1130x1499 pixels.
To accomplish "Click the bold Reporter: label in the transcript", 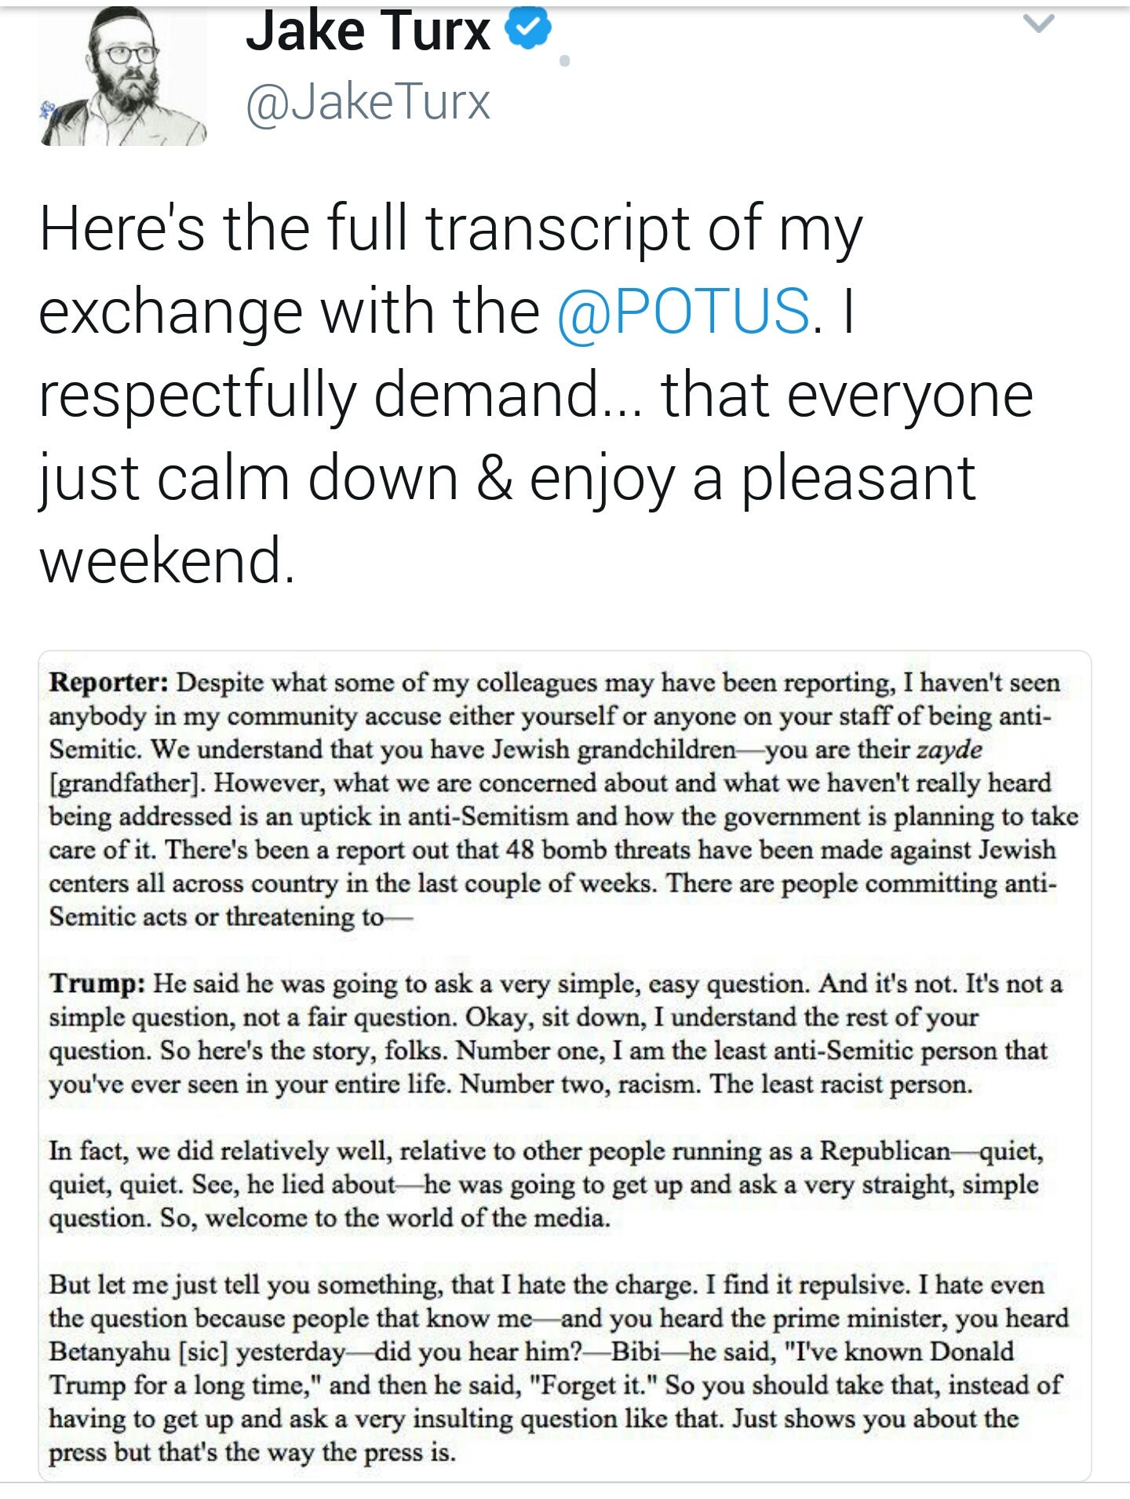I will click(108, 682).
